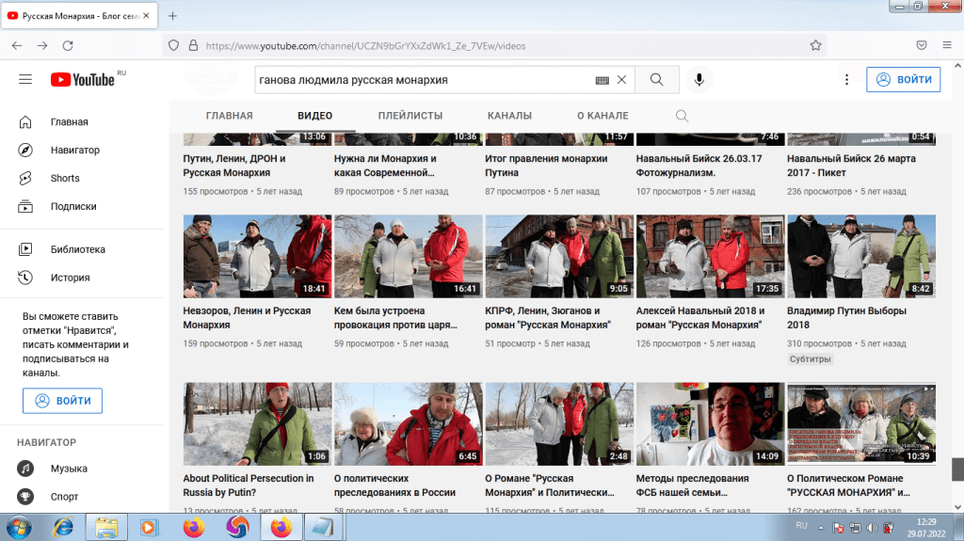This screenshot has height=541, width=964.
Task: Open YouTube settings three-dot menu
Action: 846,80
